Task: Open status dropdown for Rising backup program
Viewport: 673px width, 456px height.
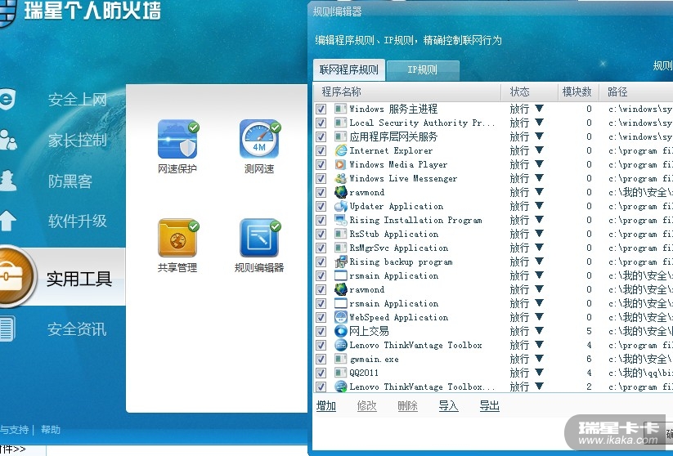Action: (540, 262)
